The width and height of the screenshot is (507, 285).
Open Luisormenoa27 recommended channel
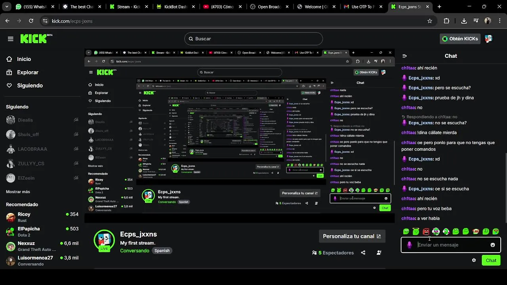[x=42, y=260]
